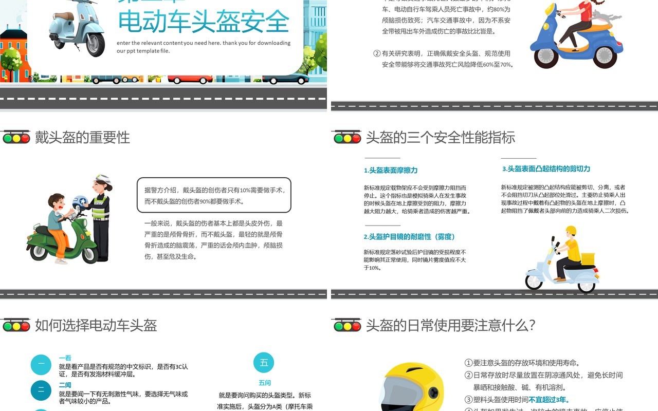Select the dark teal circle numbered 二
Viewport: 658px width, 411px height.
41,390
